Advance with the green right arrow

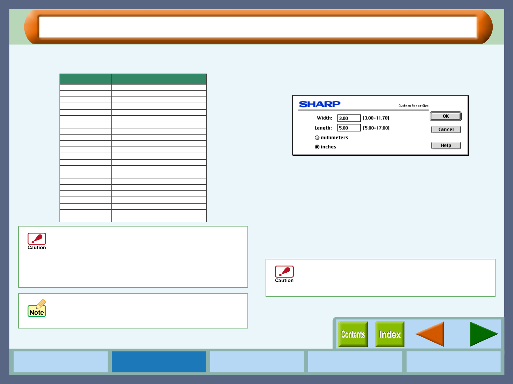click(x=483, y=334)
